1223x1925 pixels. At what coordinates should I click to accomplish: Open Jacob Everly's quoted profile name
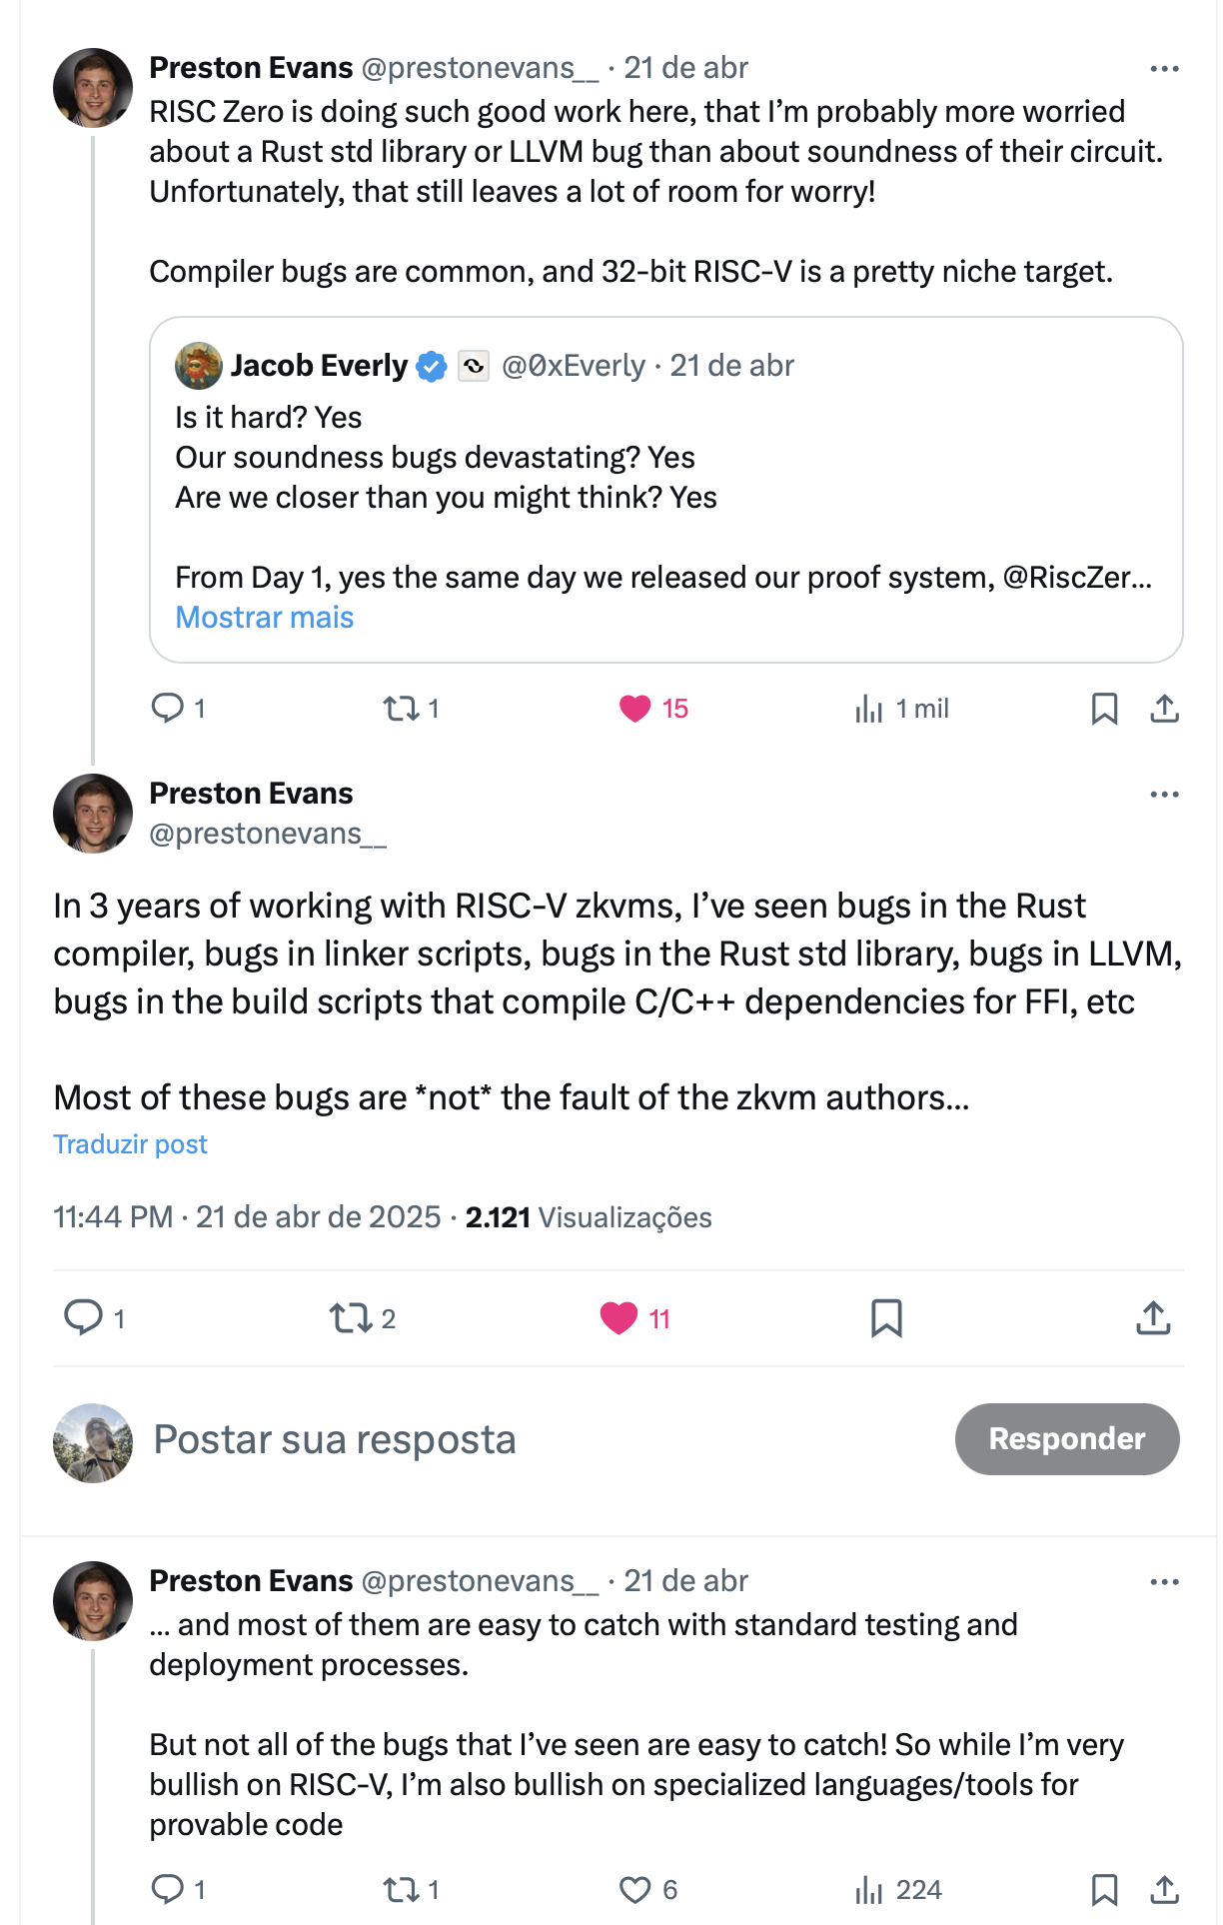[319, 366]
